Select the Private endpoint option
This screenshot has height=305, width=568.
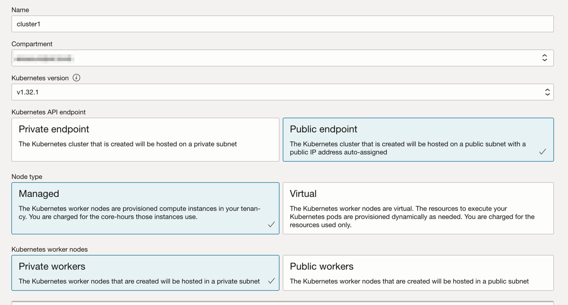(145, 140)
